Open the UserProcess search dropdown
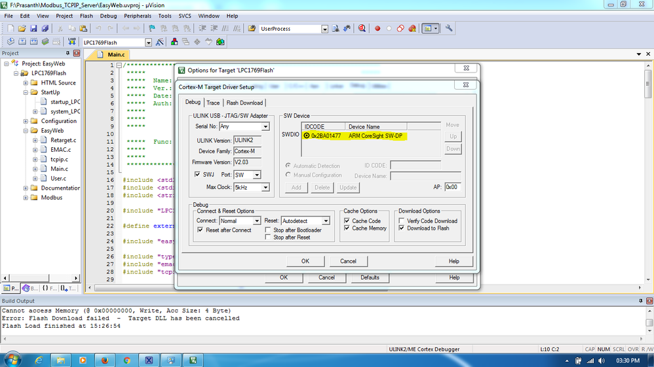 click(324, 29)
